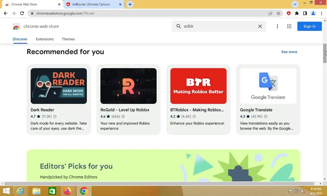The height and width of the screenshot is (196, 327).
Task: Toggle the Chrome side panel icon
Action: 305,13
